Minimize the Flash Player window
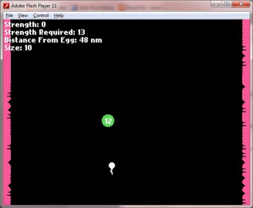 coord(216,5)
